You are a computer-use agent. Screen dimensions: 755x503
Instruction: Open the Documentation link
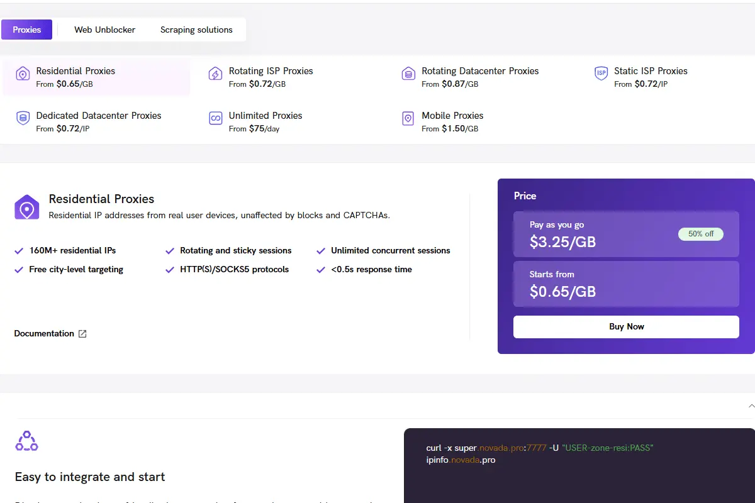click(44, 334)
